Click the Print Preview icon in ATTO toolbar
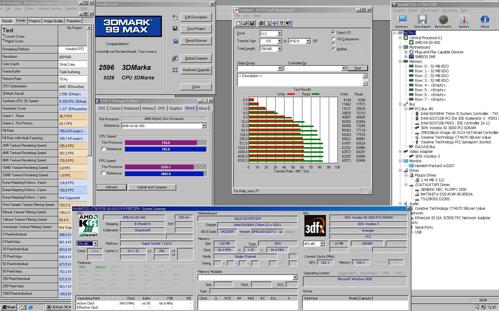Image resolution: width=499 pixels, height=311 pixels. [268, 23]
